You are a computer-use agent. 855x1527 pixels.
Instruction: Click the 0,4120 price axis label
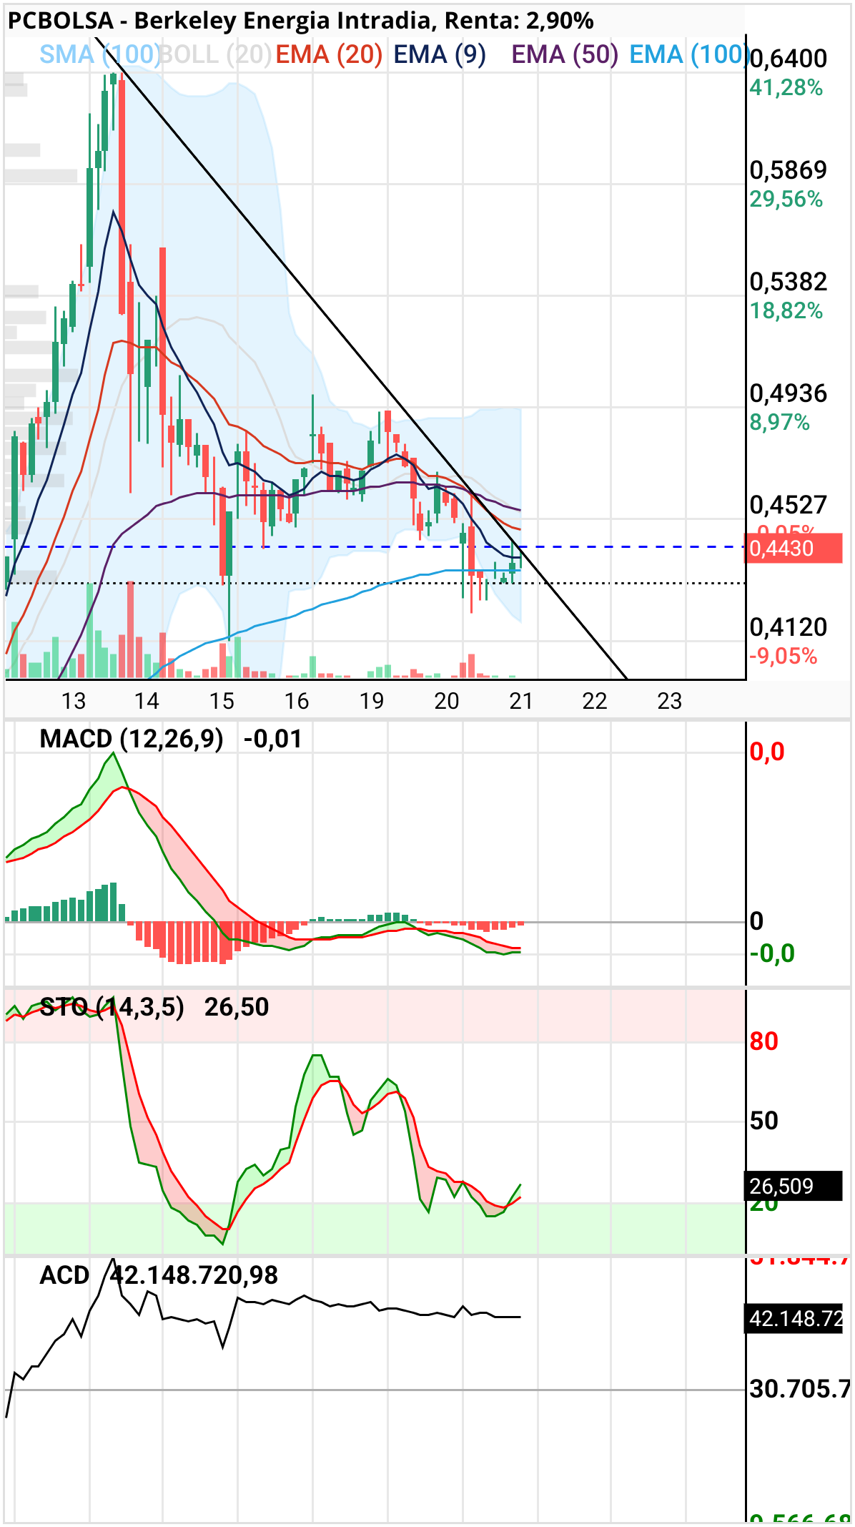click(x=789, y=627)
